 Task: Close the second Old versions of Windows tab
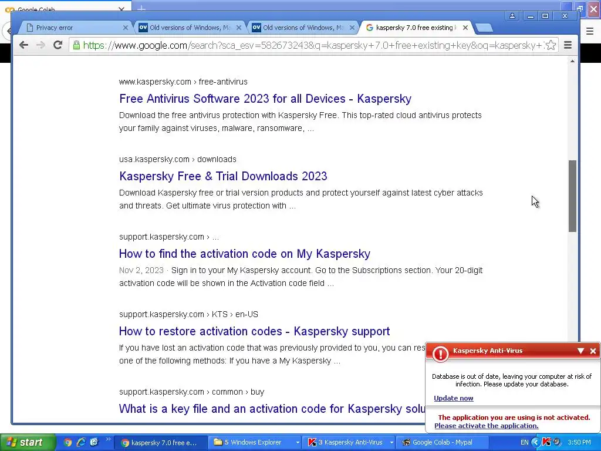pos(352,28)
